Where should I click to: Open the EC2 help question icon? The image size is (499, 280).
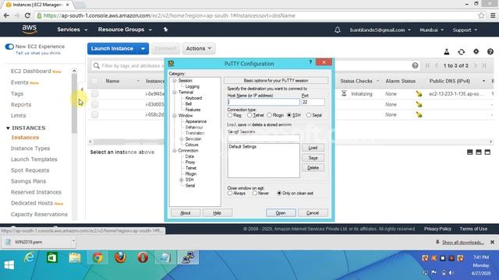pyautogui.click(x=490, y=51)
